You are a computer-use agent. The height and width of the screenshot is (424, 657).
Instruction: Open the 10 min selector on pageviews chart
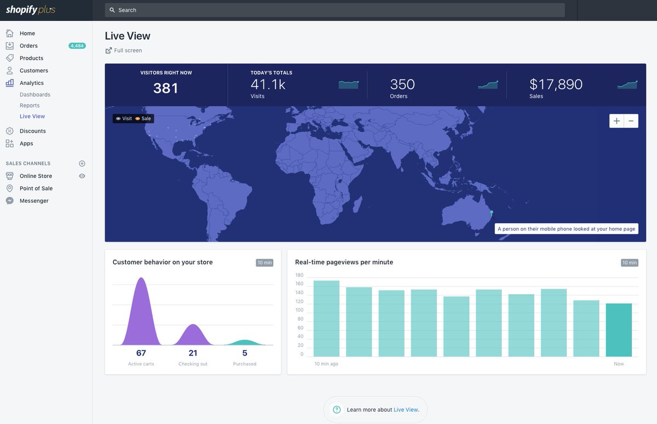pyautogui.click(x=629, y=263)
